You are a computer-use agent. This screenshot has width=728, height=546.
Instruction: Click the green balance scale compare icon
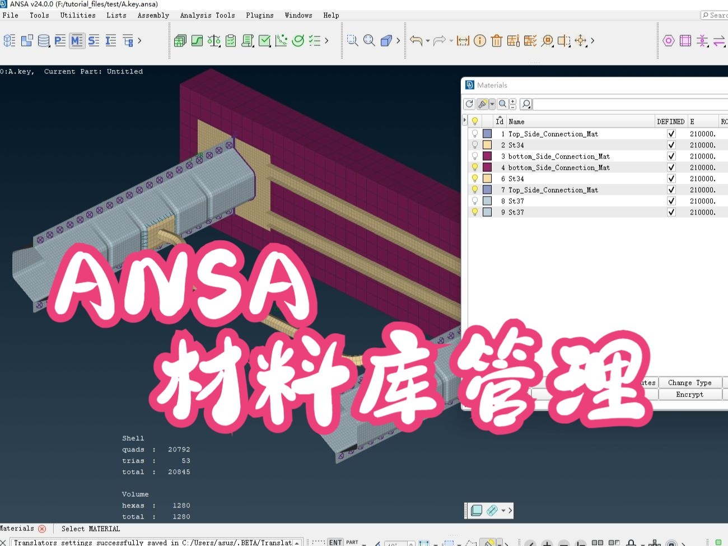[x=214, y=40]
